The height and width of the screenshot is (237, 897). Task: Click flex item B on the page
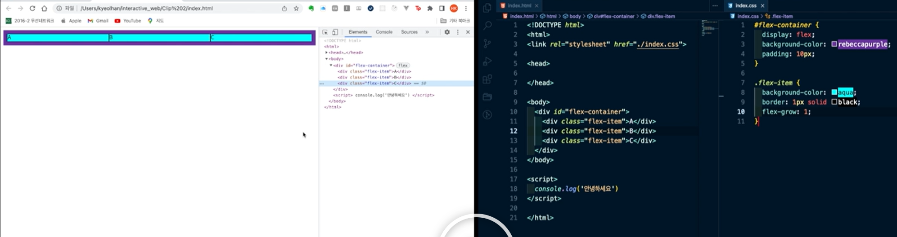click(x=160, y=38)
